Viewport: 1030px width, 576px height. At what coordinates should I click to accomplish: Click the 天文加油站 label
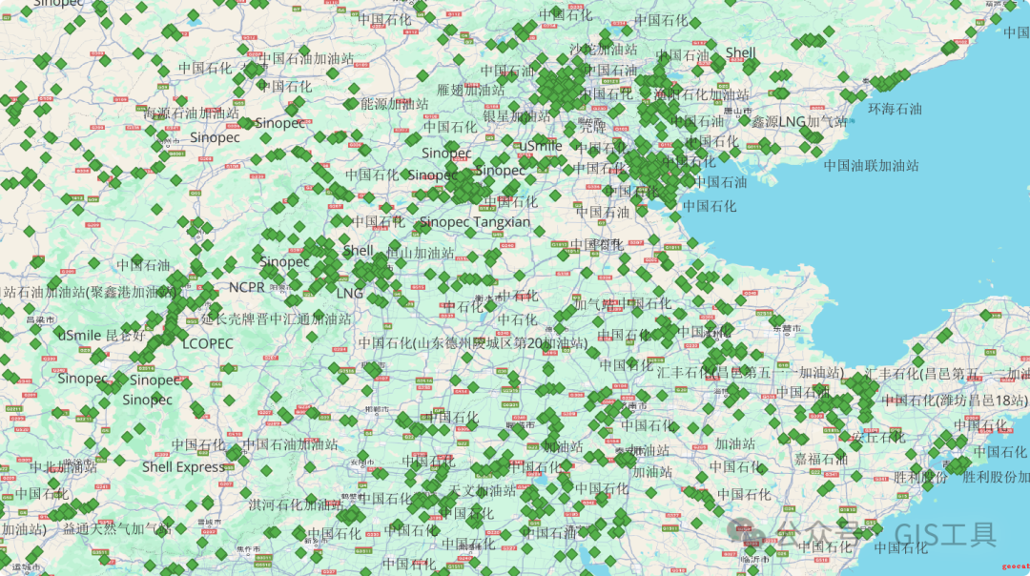coord(483,490)
